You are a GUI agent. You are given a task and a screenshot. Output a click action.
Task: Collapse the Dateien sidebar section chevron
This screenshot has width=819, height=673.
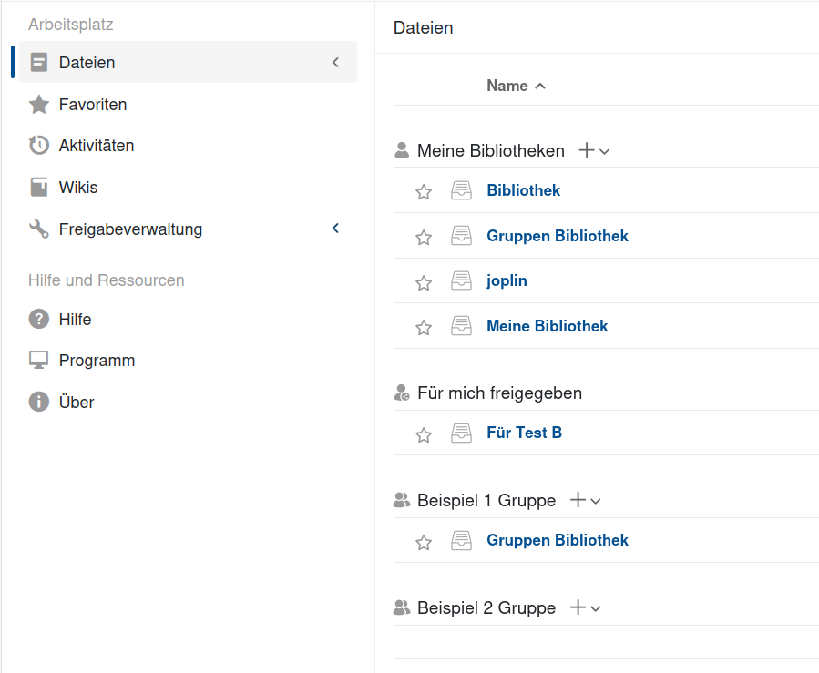click(335, 62)
